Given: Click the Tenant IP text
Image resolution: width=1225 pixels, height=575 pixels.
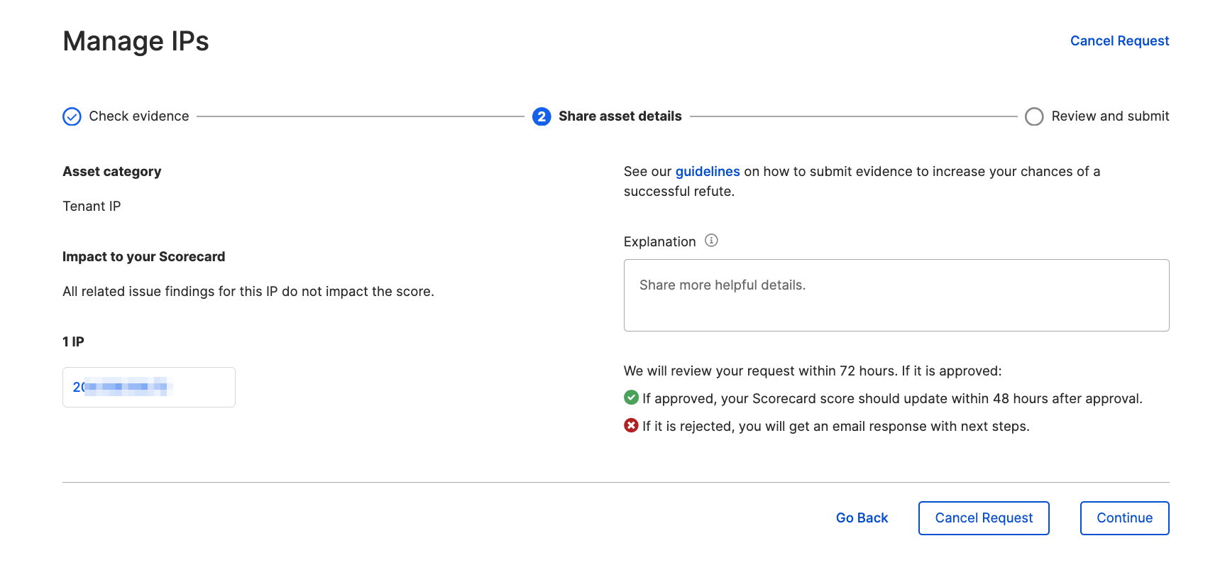Looking at the screenshot, I should coord(92,207).
